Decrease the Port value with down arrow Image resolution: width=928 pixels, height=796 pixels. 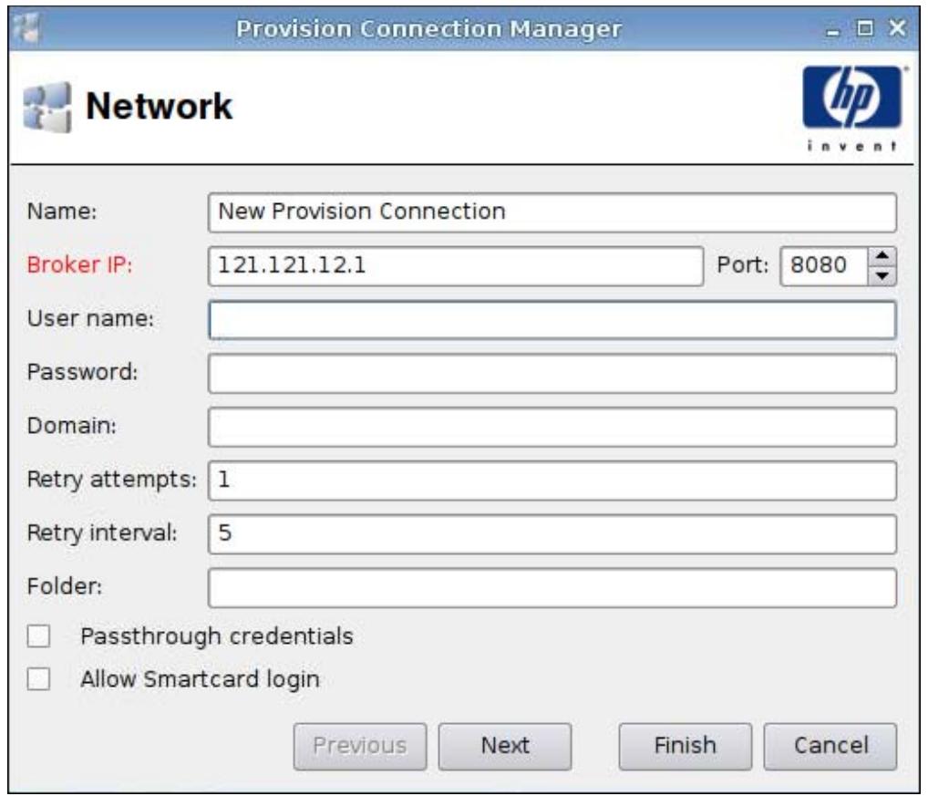(882, 275)
